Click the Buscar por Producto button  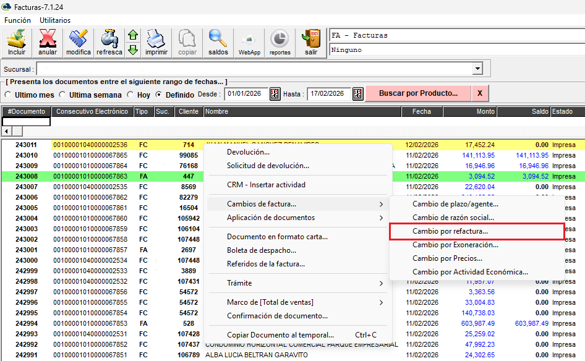[418, 93]
